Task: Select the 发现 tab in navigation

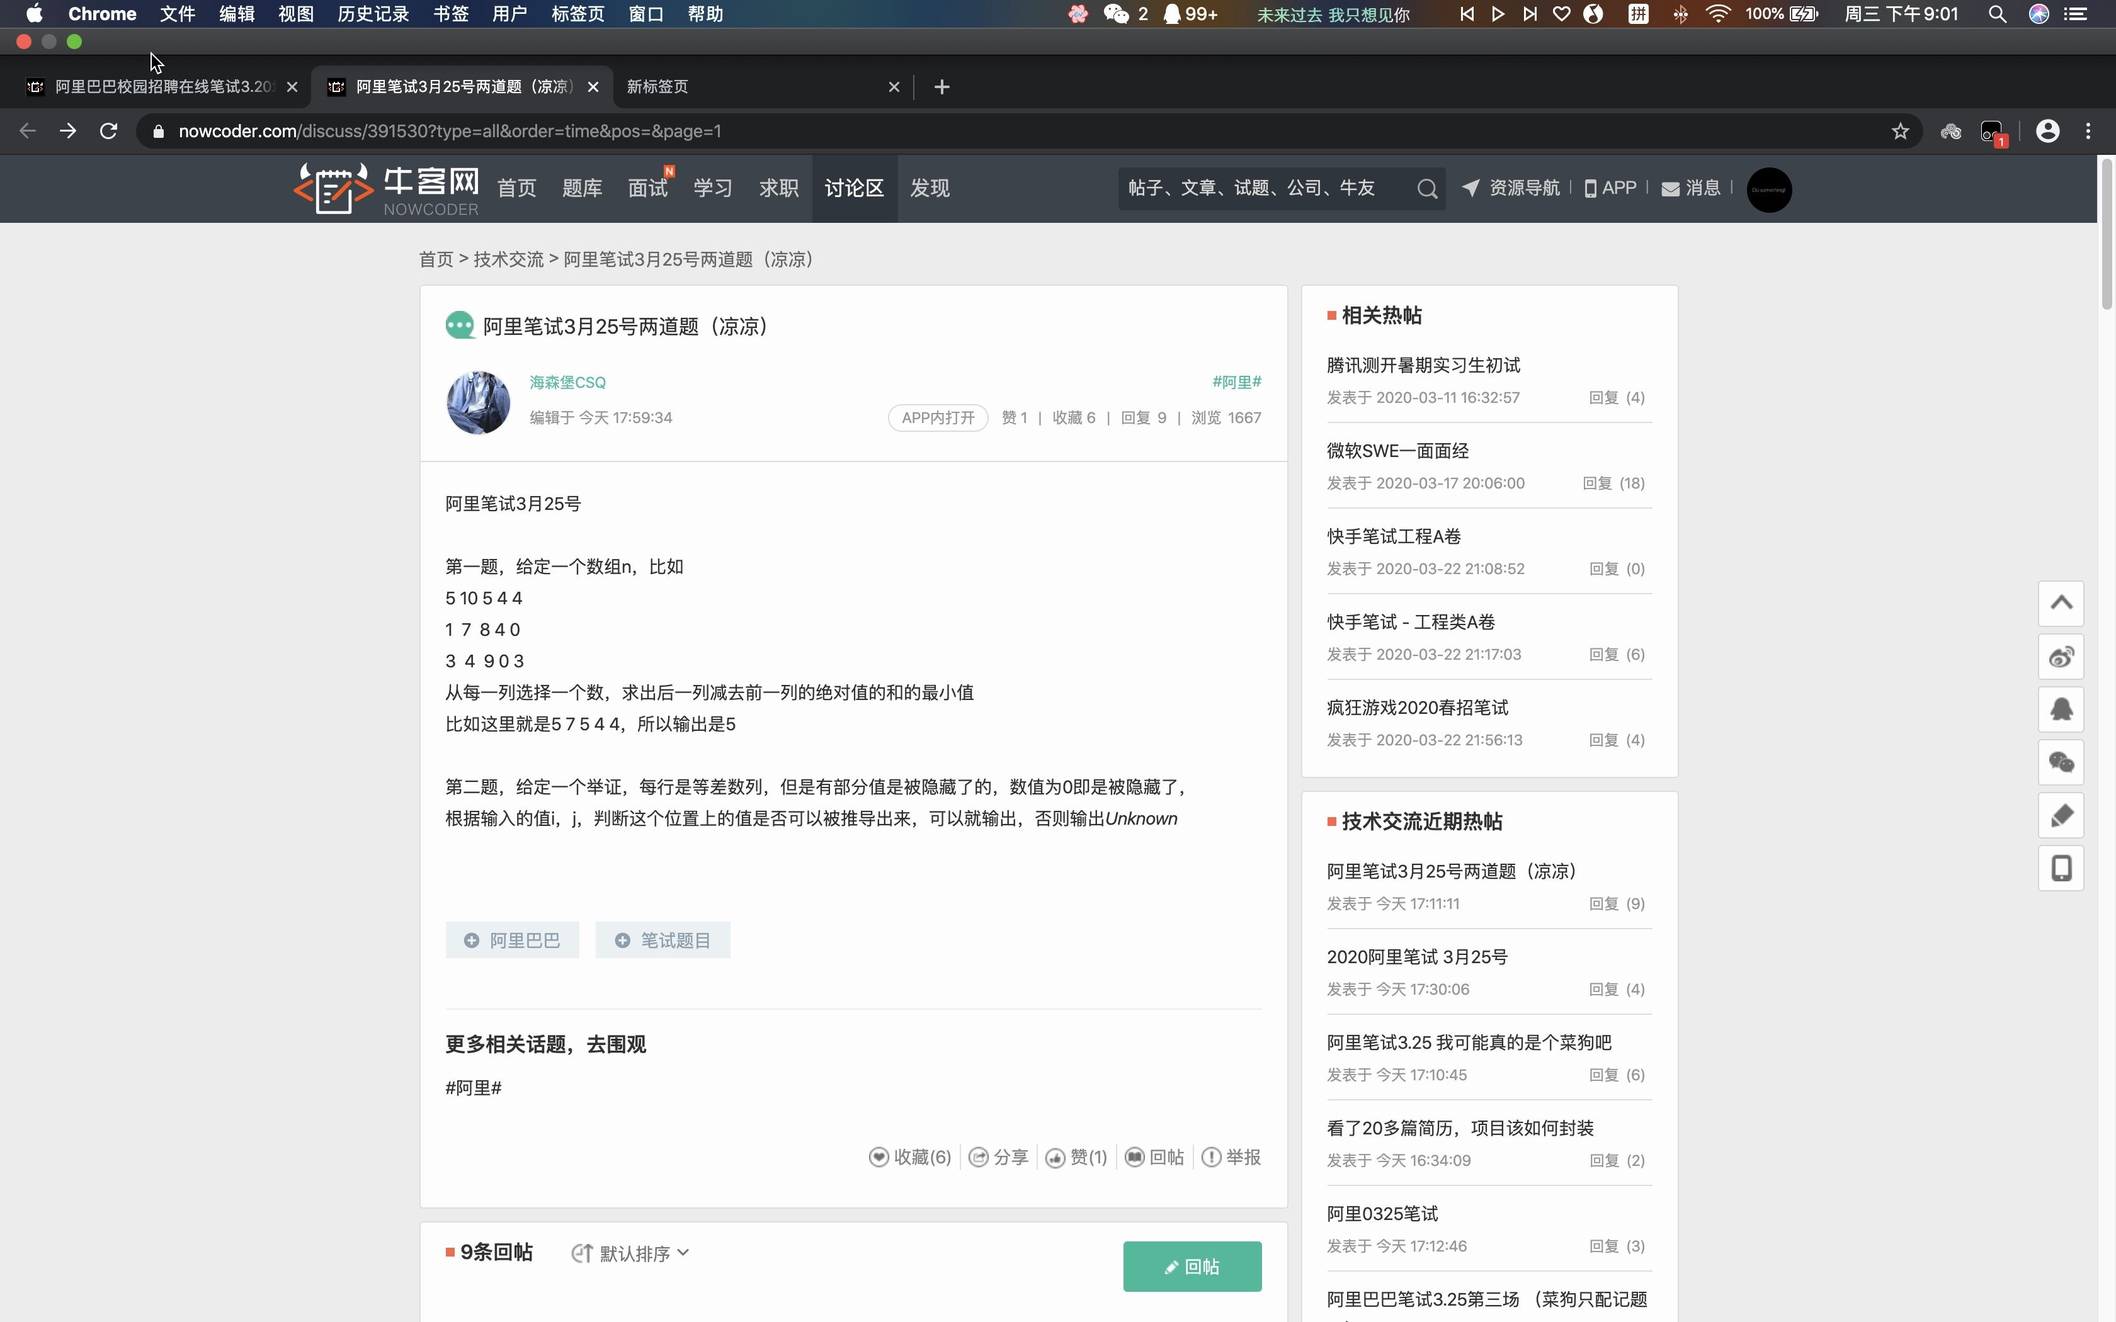Action: coord(931,188)
